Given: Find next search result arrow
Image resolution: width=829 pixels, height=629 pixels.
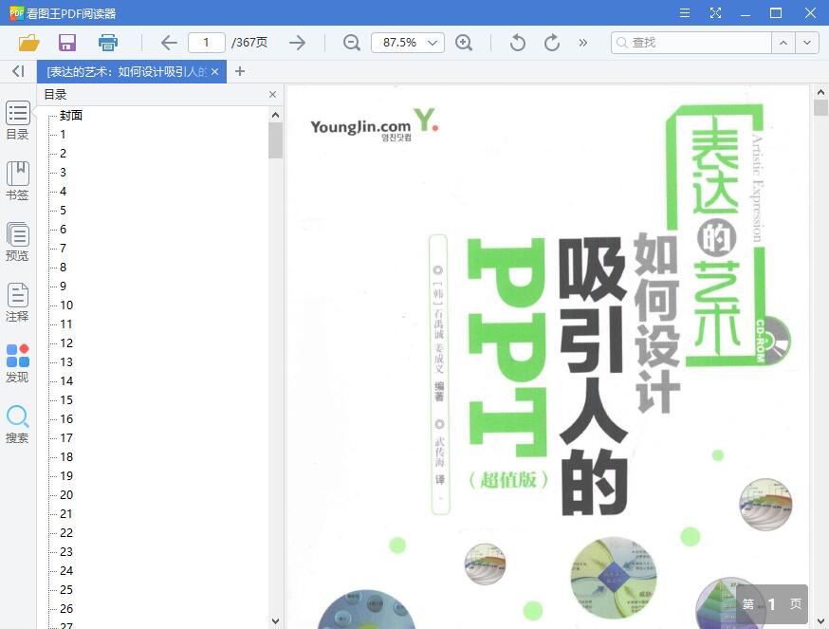Looking at the screenshot, I should click(807, 43).
